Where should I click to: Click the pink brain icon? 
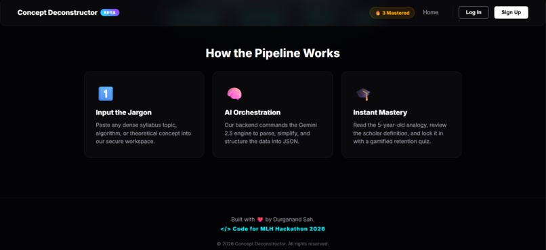[234, 93]
